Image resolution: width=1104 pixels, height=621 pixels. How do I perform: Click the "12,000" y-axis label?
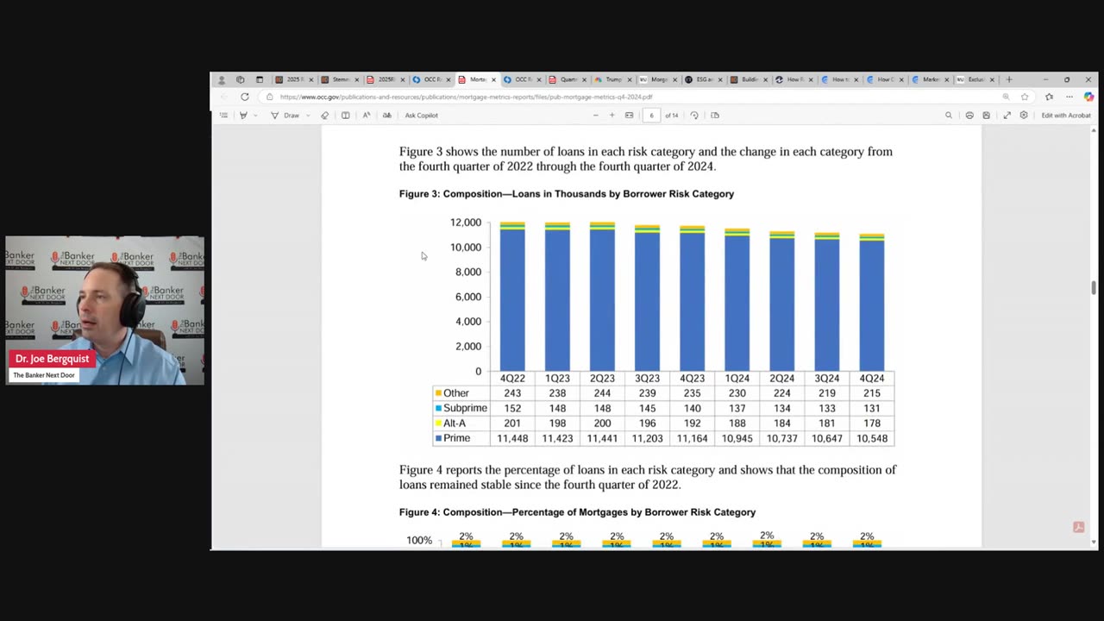click(x=466, y=223)
